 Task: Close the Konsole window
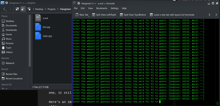(x=217, y=3)
